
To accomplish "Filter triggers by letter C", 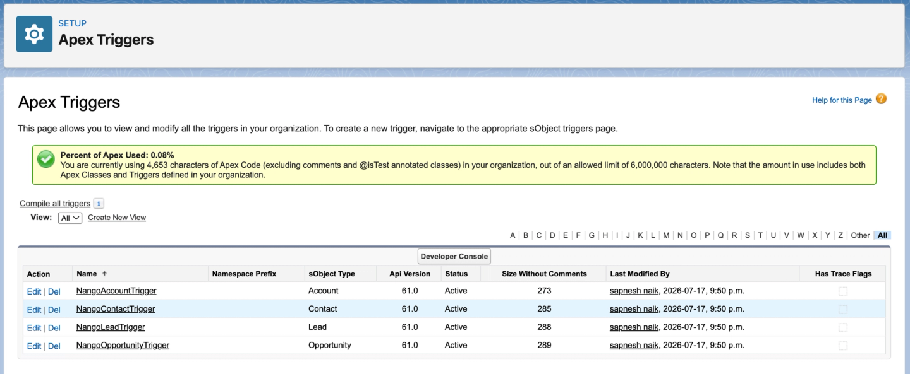I will coord(539,235).
